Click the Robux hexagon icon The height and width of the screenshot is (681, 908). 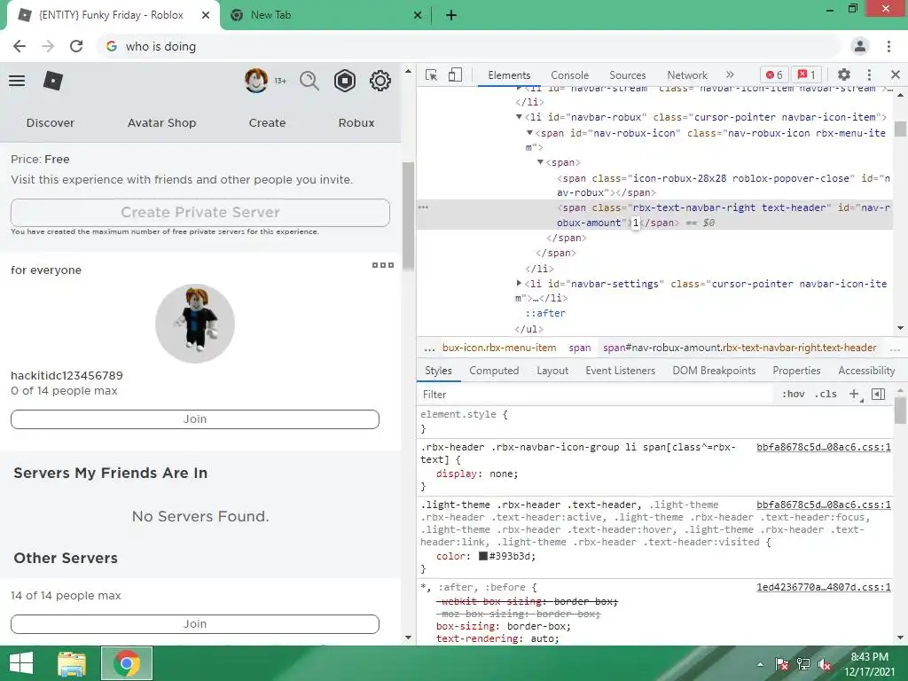click(345, 81)
